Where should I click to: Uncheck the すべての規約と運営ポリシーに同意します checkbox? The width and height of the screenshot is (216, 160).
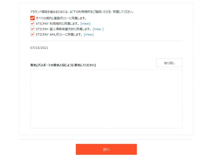pos(32,18)
